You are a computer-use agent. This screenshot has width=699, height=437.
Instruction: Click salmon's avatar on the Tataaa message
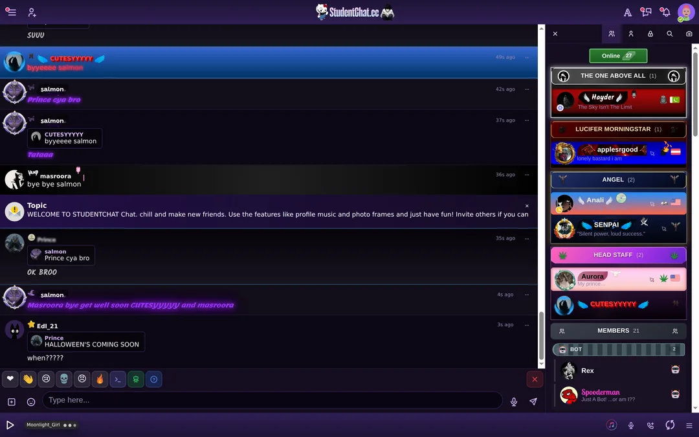click(x=14, y=122)
